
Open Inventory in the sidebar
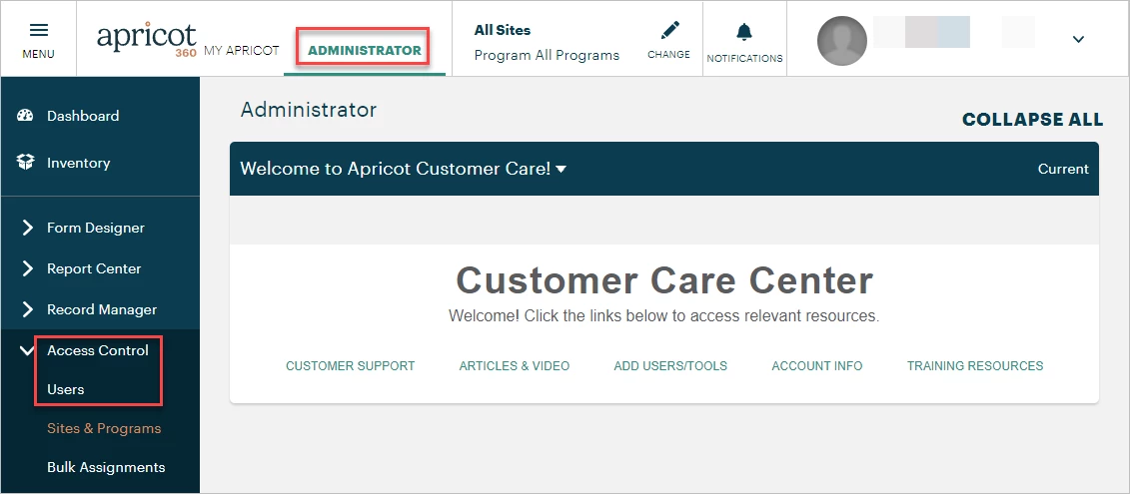(79, 163)
